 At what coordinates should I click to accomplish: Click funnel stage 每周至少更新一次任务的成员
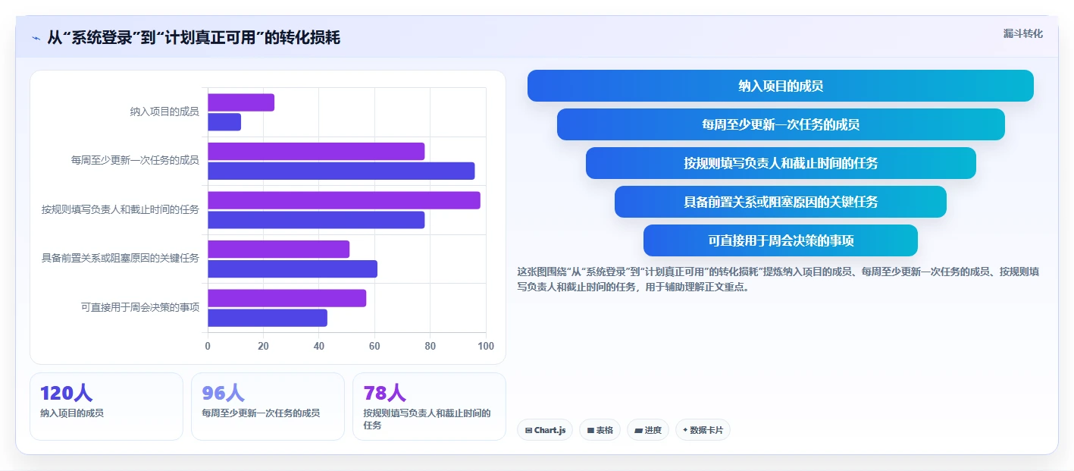781,124
